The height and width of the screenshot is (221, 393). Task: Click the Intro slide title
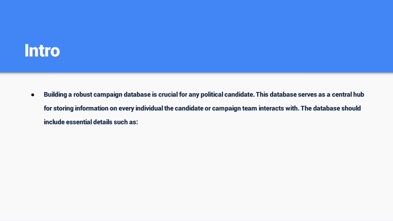(x=42, y=51)
